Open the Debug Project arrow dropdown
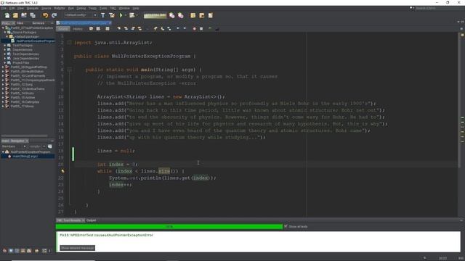465x261 pixels. click(137, 15)
